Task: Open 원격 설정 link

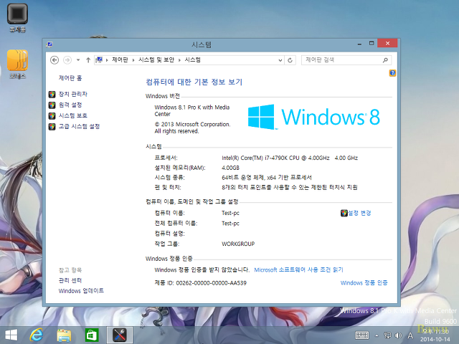Action: point(70,105)
